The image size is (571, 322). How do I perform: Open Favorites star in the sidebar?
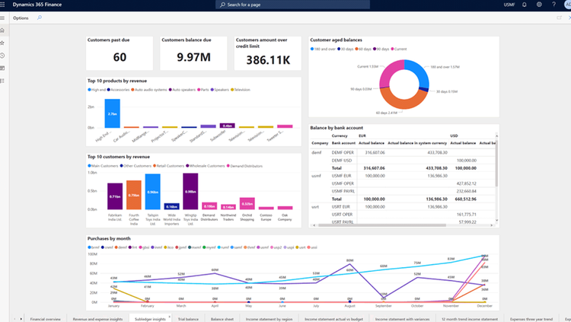(2, 43)
